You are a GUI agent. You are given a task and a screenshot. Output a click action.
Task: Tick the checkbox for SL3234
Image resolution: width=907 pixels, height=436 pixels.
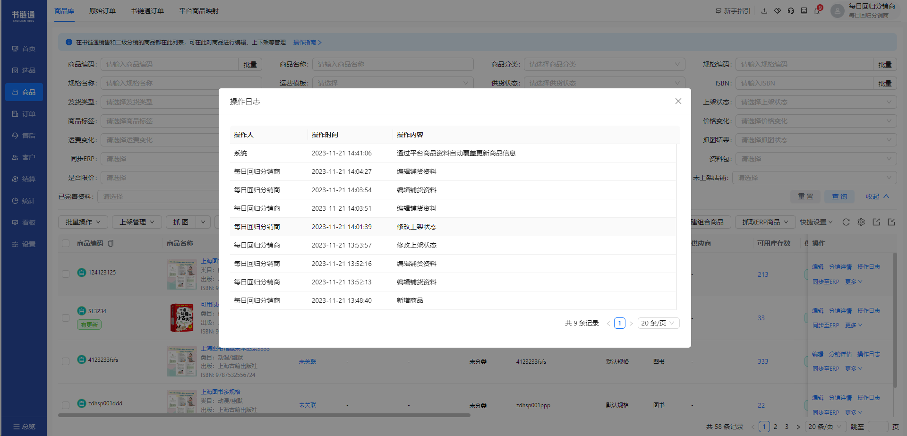pyautogui.click(x=66, y=317)
